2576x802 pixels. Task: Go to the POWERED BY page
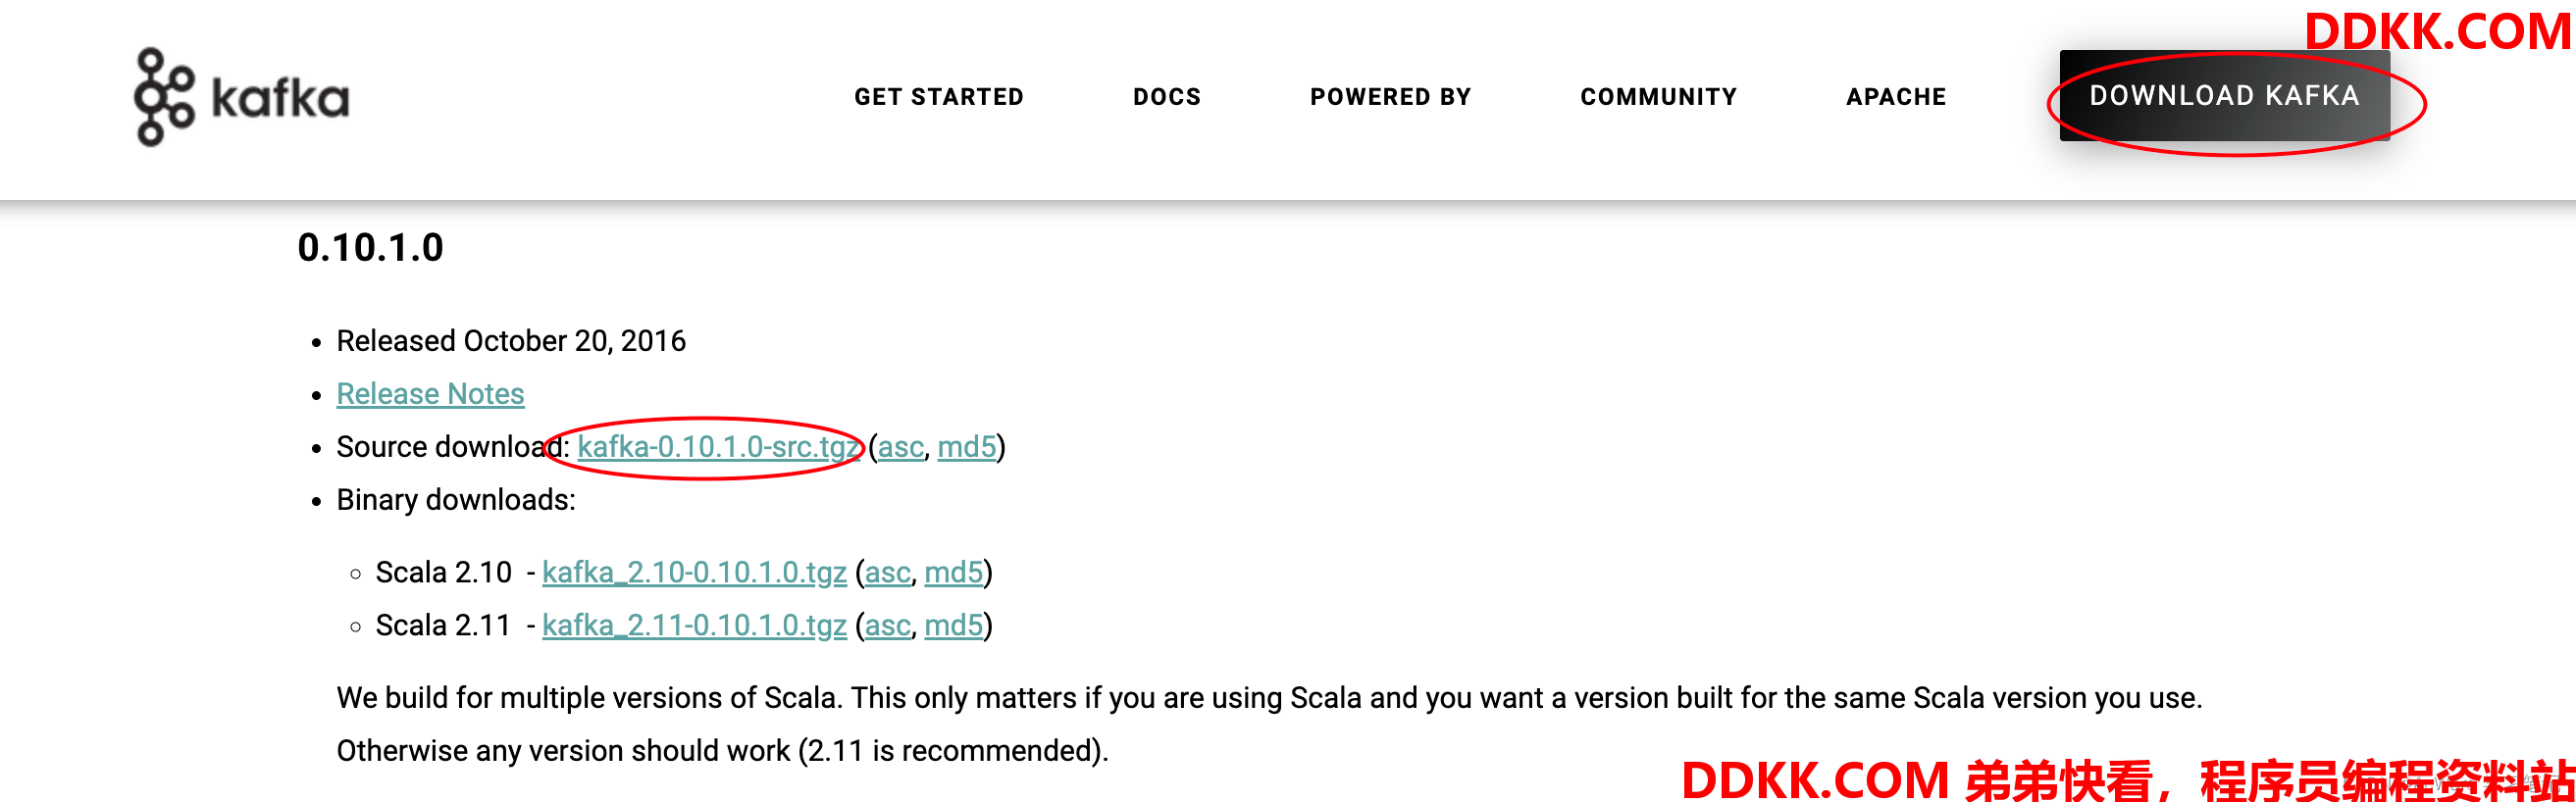(1390, 97)
